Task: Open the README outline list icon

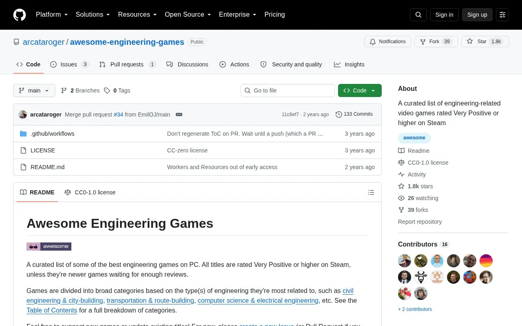Action: coord(371,192)
